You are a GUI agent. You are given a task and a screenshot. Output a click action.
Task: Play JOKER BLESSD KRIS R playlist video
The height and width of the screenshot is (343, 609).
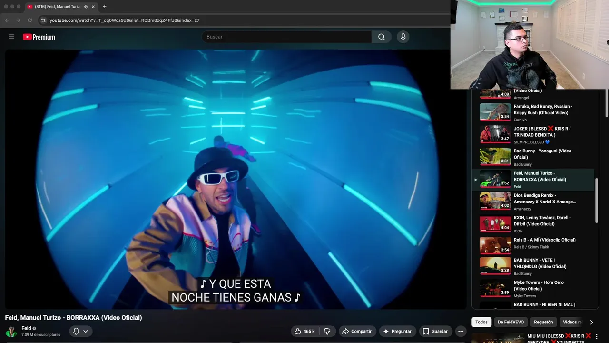495,134
